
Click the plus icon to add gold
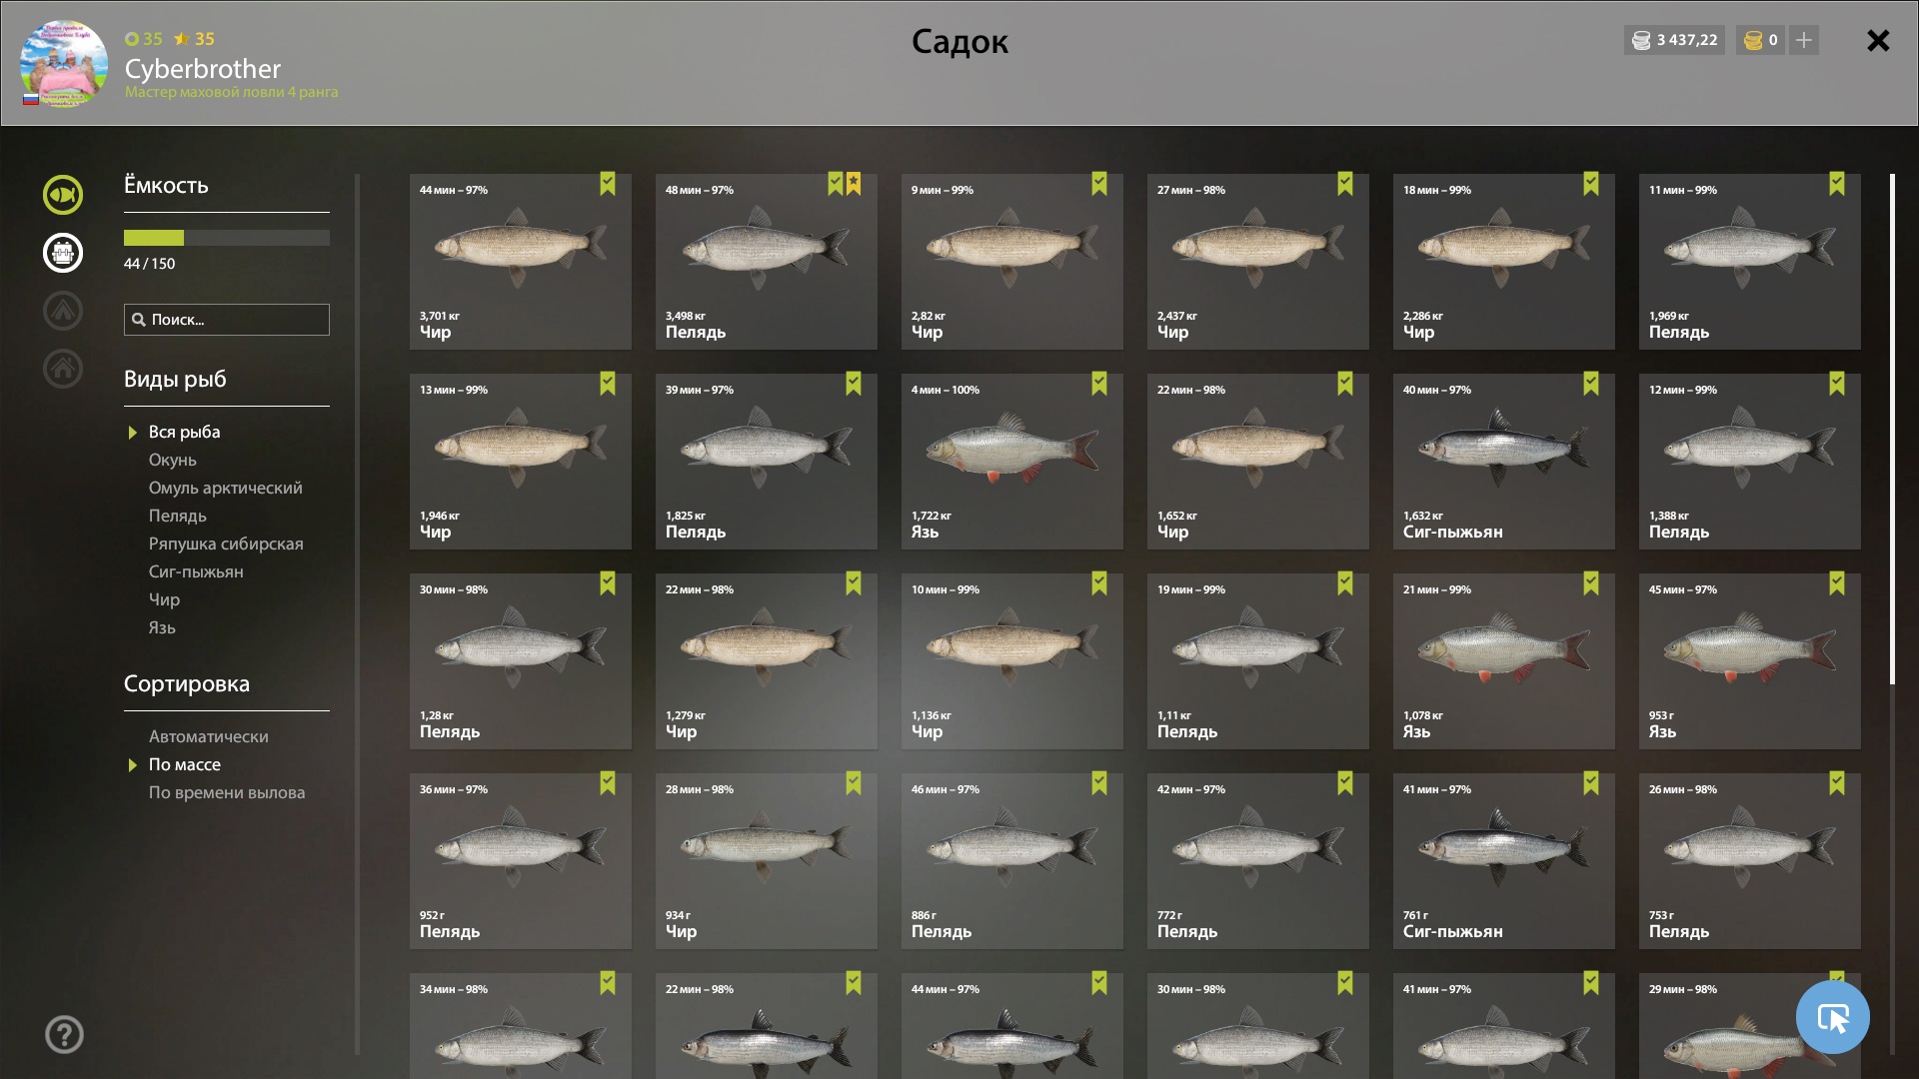tap(1804, 40)
